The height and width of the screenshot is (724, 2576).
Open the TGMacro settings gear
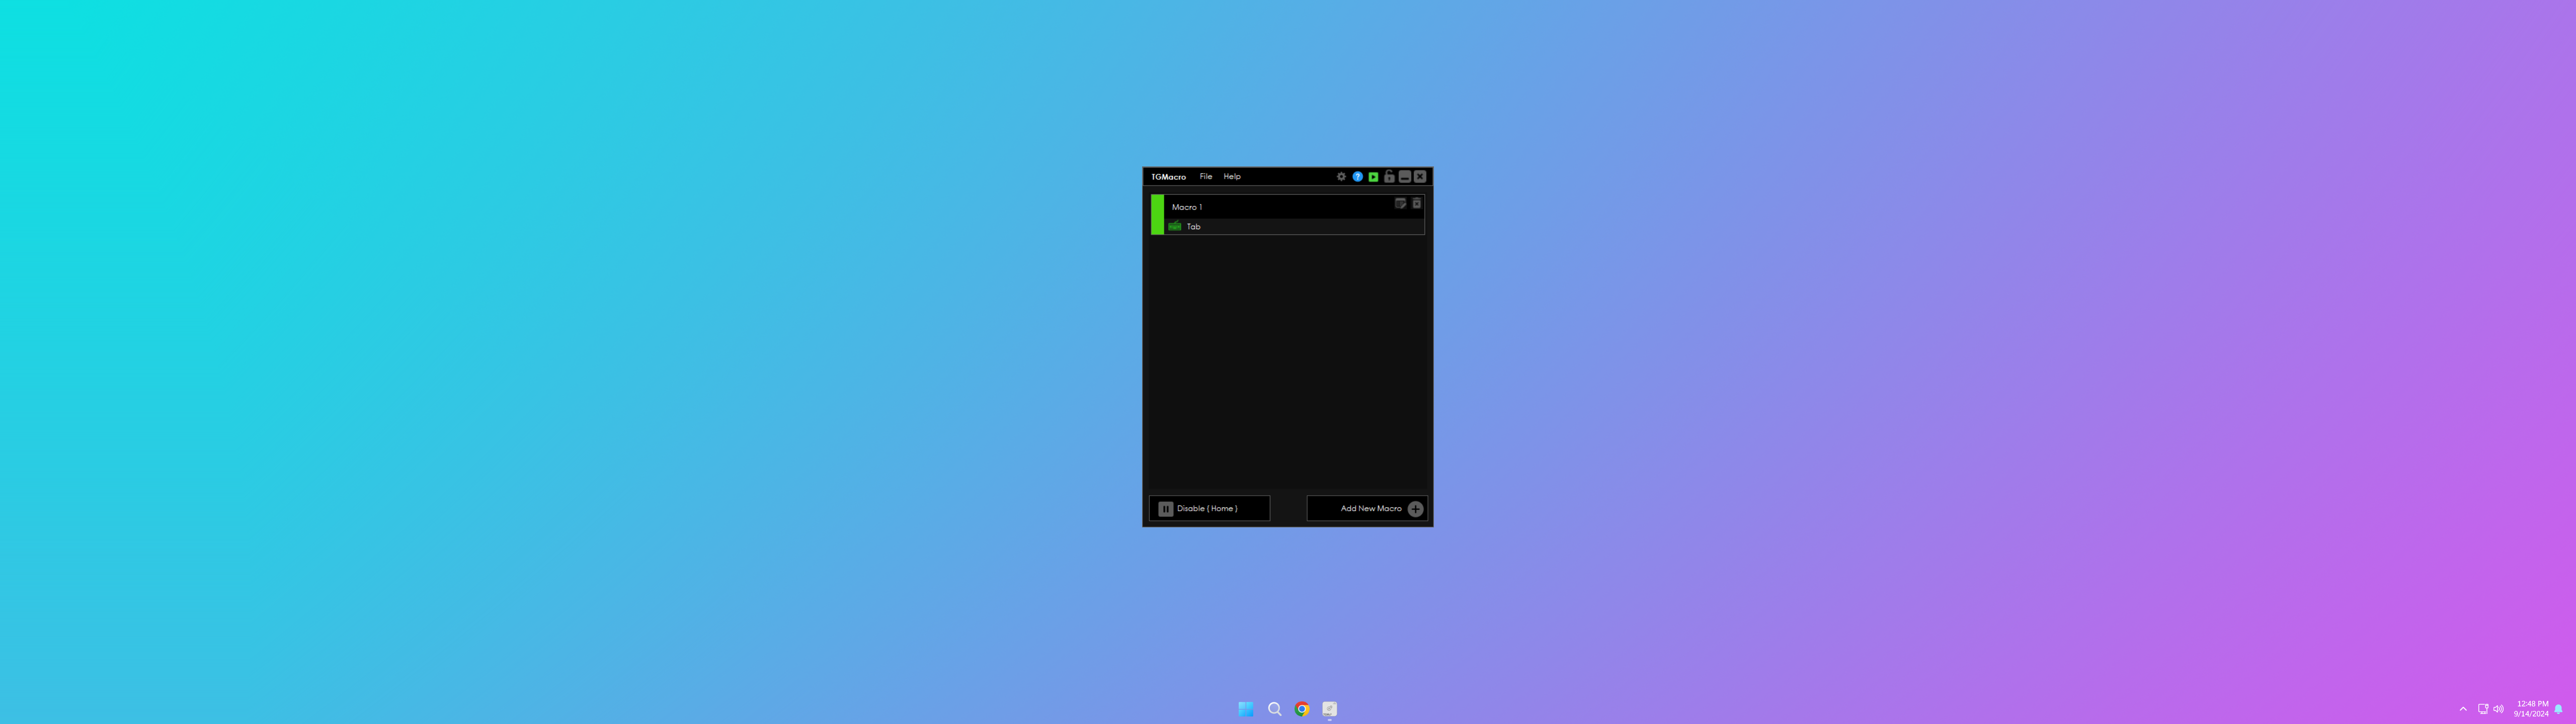point(1341,176)
